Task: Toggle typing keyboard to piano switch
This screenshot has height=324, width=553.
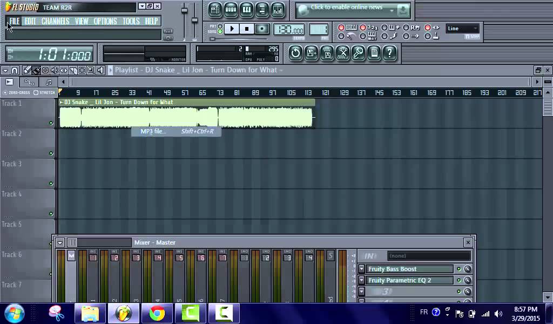Action: click(x=341, y=28)
